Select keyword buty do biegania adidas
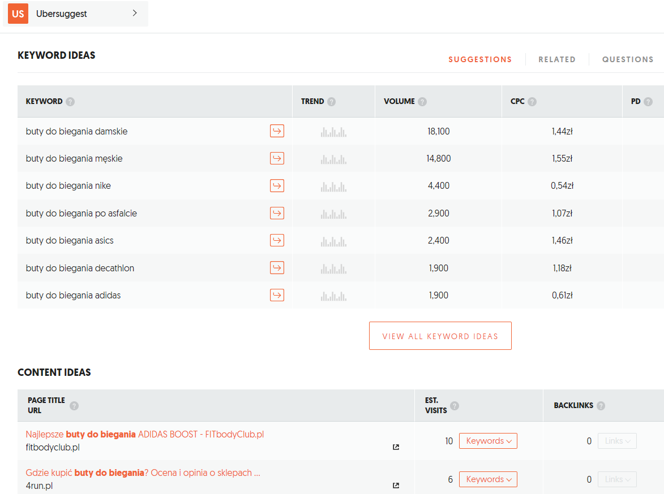664x494 pixels. [73, 295]
